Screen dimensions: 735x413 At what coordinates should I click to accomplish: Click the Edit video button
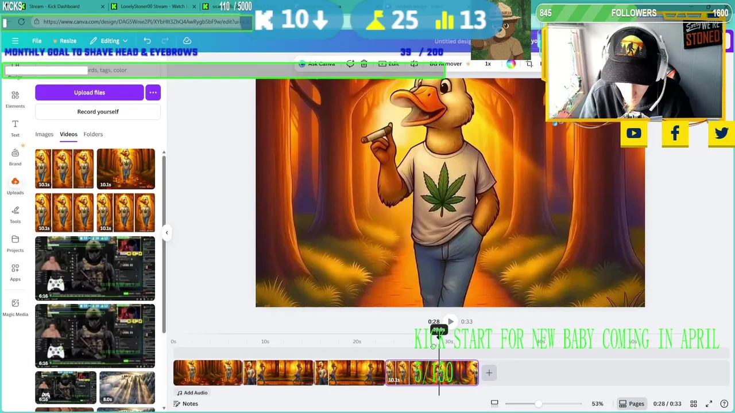tap(389, 64)
